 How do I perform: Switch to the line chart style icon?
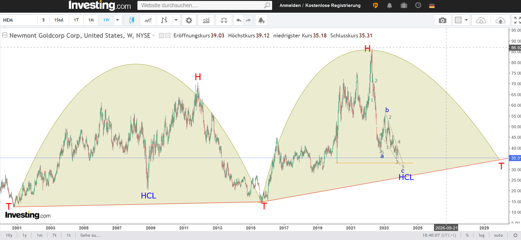tap(148, 20)
